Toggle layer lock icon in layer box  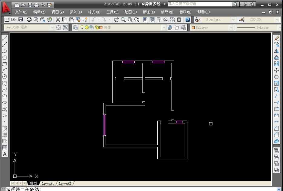[97, 27]
